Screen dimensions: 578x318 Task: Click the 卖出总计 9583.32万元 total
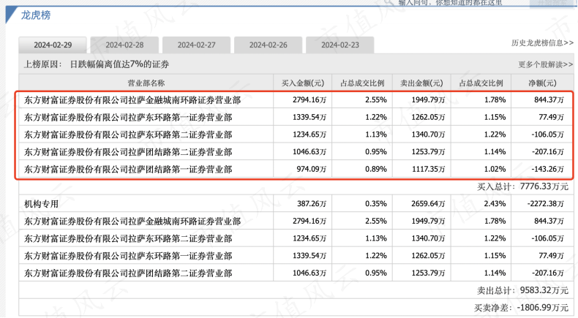click(x=522, y=290)
